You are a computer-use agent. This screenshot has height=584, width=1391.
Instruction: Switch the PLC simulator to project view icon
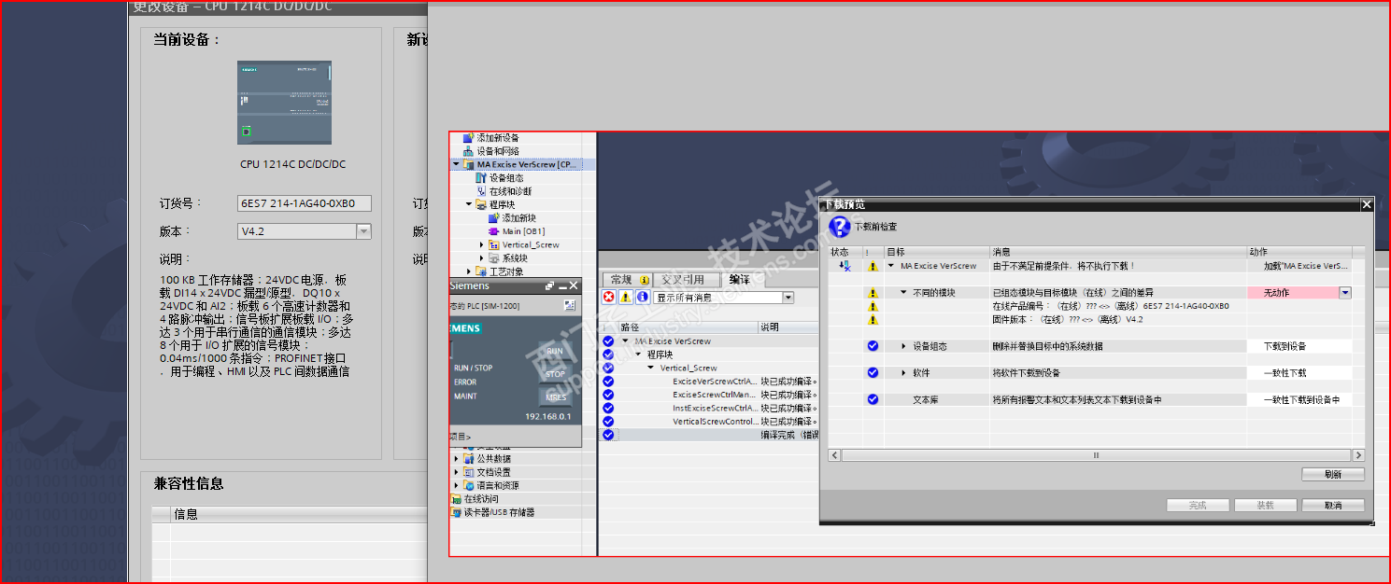pos(570,306)
